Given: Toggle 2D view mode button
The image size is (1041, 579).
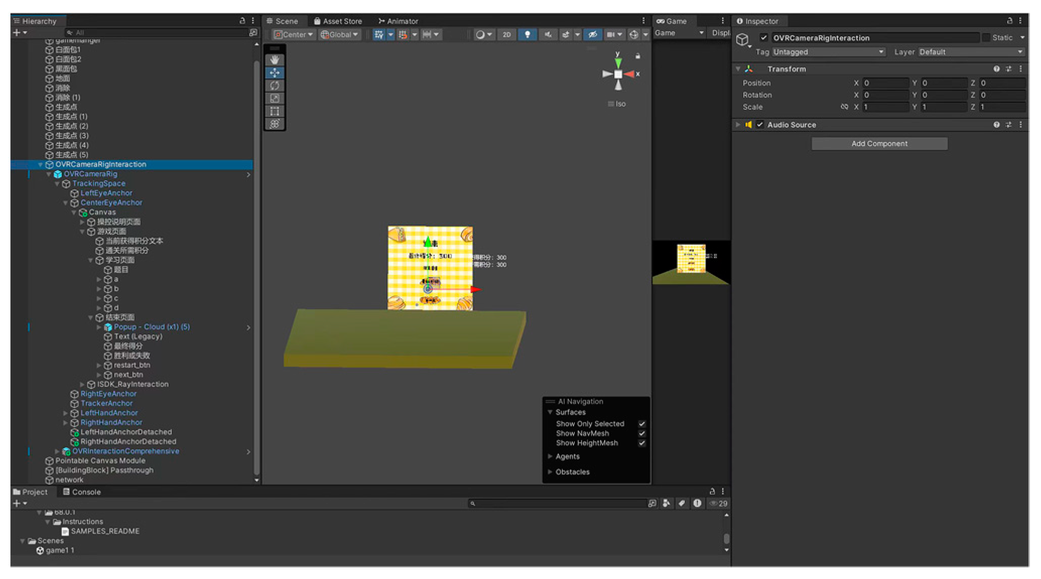Looking at the screenshot, I should click(x=506, y=34).
